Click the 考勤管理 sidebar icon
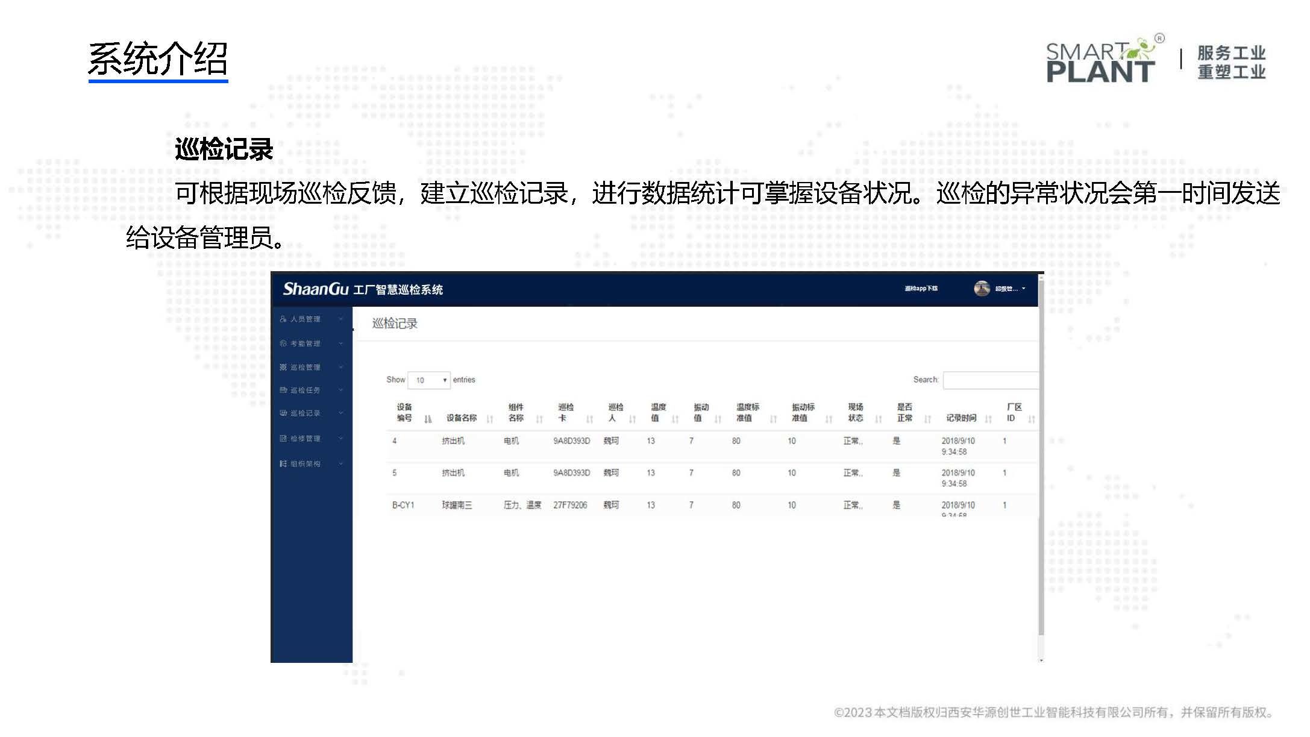Image resolution: width=1310 pixels, height=737 pixels. tap(283, 343)
